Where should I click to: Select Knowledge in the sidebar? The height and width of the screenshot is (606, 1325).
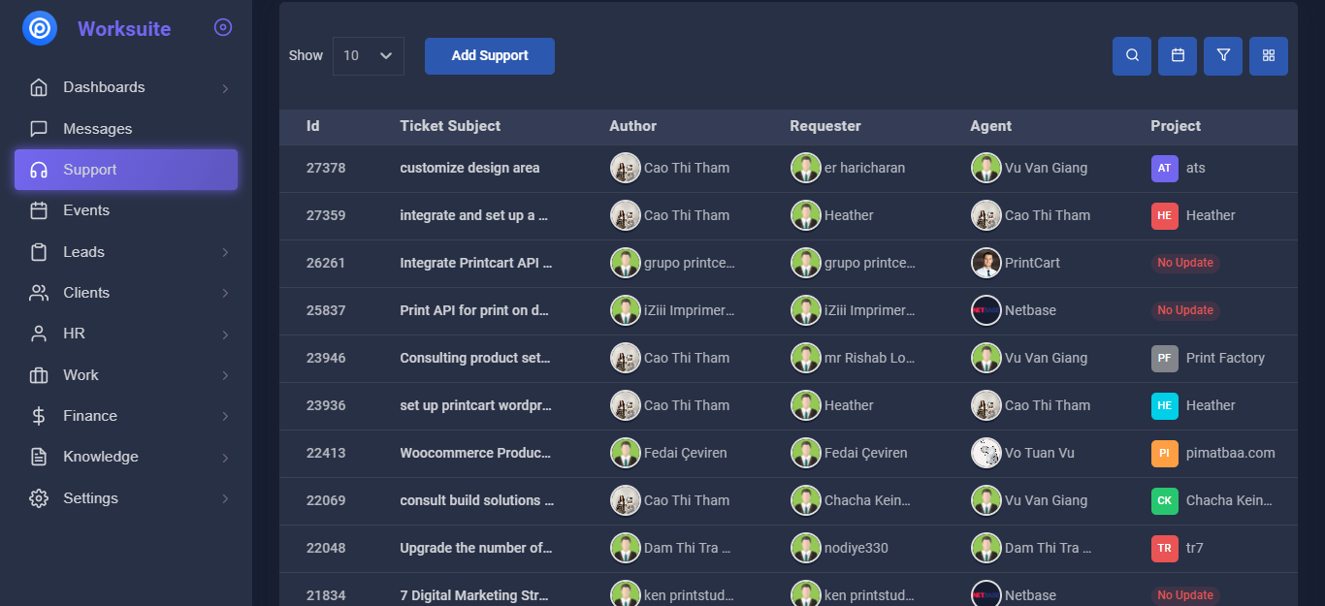[x=101, y=457]
